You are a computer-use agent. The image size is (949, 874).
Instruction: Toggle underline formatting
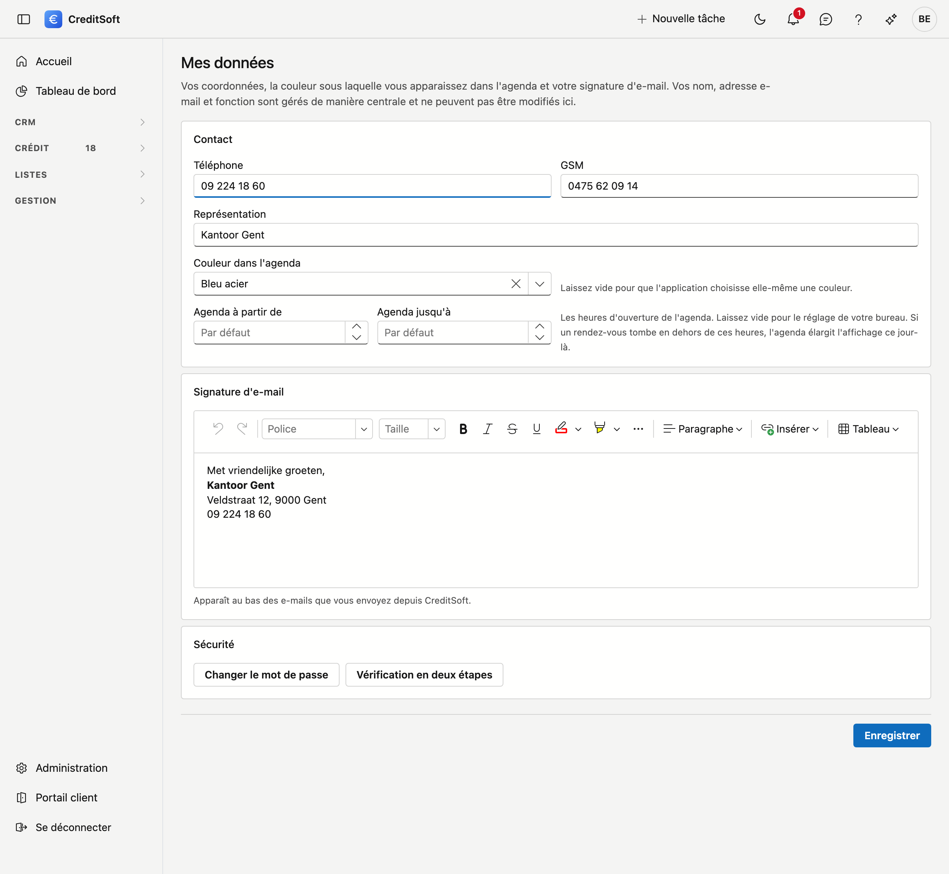tap(536, 429)
